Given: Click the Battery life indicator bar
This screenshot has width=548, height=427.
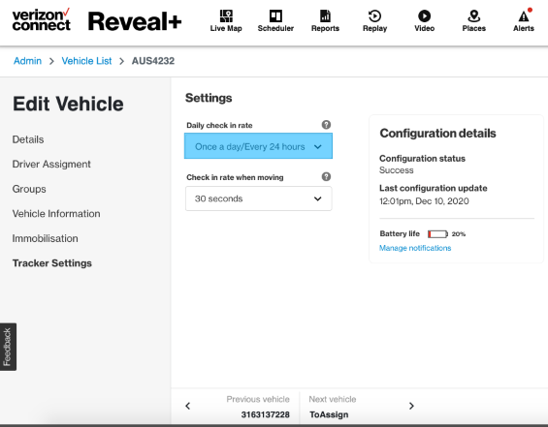Looking at the screenshot, I should tap(437, 234).
